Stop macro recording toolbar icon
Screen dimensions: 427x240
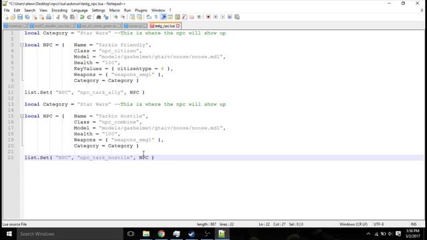click(x=216, y=17)
